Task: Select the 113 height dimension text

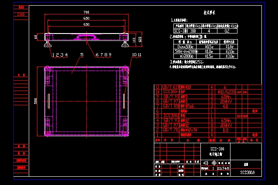Action: point(134,40)
